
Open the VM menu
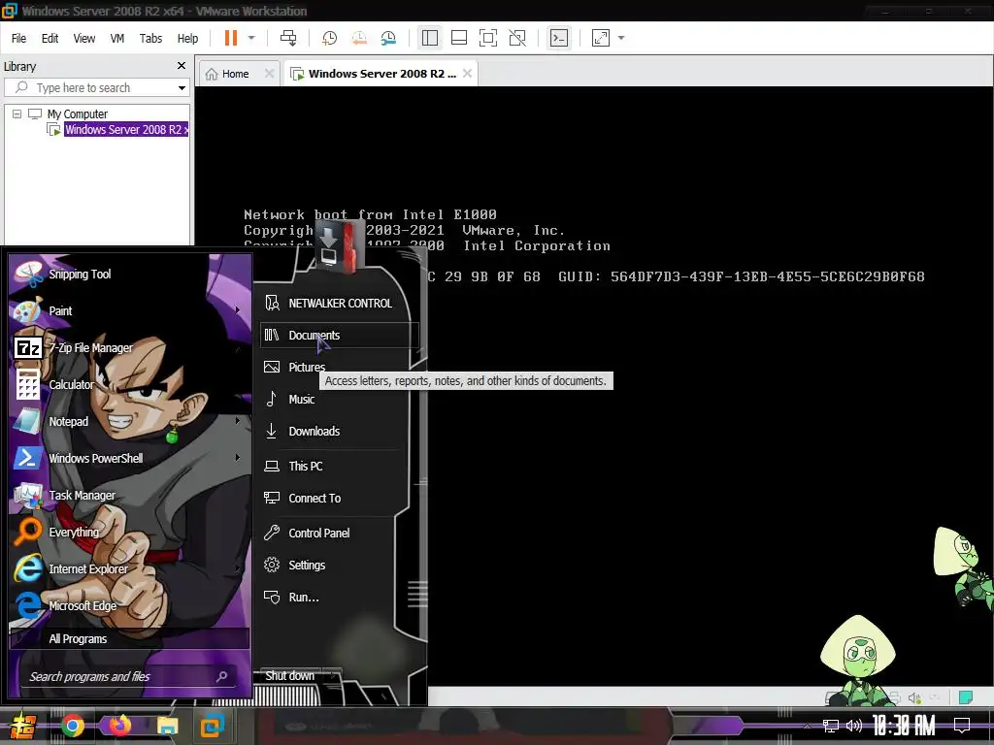(x=117, y=39)
